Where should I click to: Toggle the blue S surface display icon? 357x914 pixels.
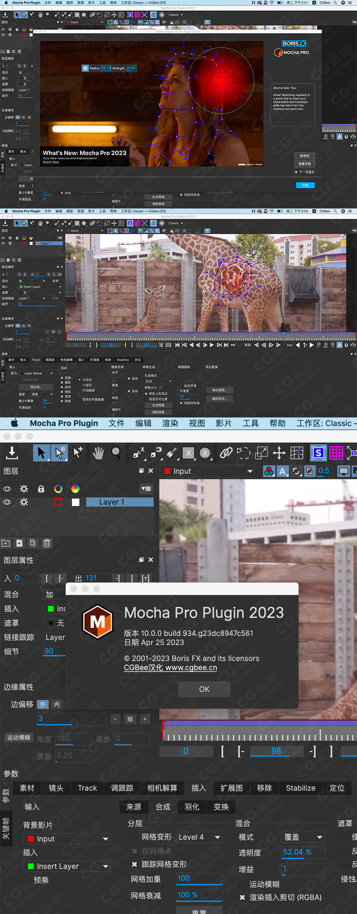318,453
